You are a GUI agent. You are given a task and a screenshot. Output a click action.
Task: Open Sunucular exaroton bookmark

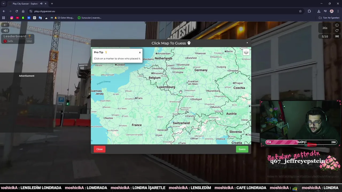(x=90, y=18)
